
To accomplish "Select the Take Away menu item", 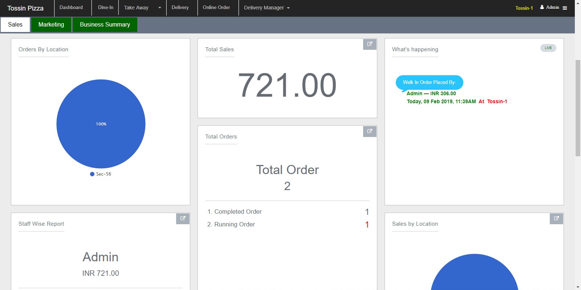I will tap(136, 8).
